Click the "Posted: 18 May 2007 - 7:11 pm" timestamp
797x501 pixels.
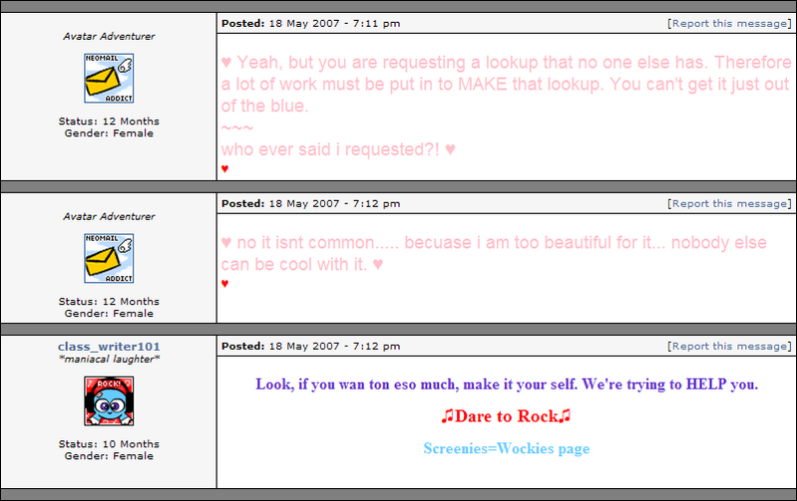(310, 23)
